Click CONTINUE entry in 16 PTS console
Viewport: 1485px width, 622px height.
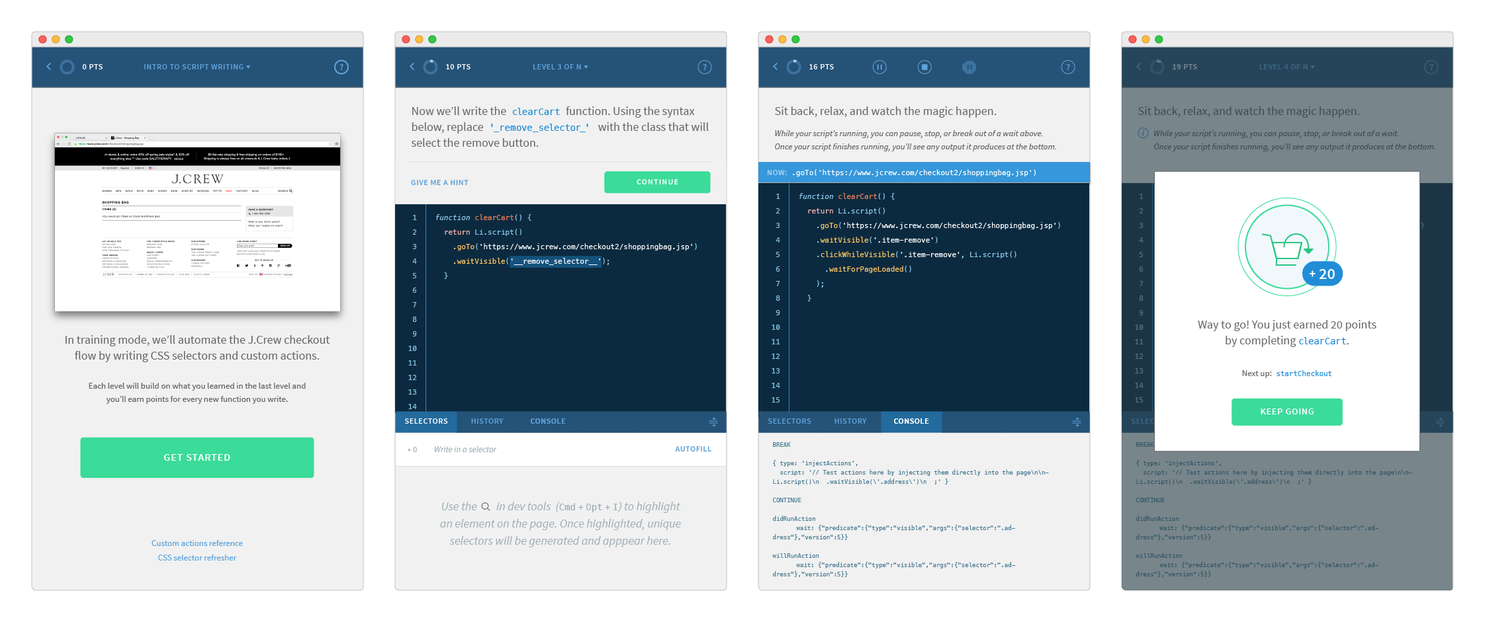click(787, 500)
